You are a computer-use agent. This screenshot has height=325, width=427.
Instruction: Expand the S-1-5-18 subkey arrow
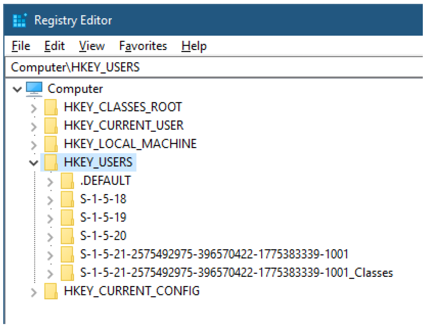tap(50, 200)
